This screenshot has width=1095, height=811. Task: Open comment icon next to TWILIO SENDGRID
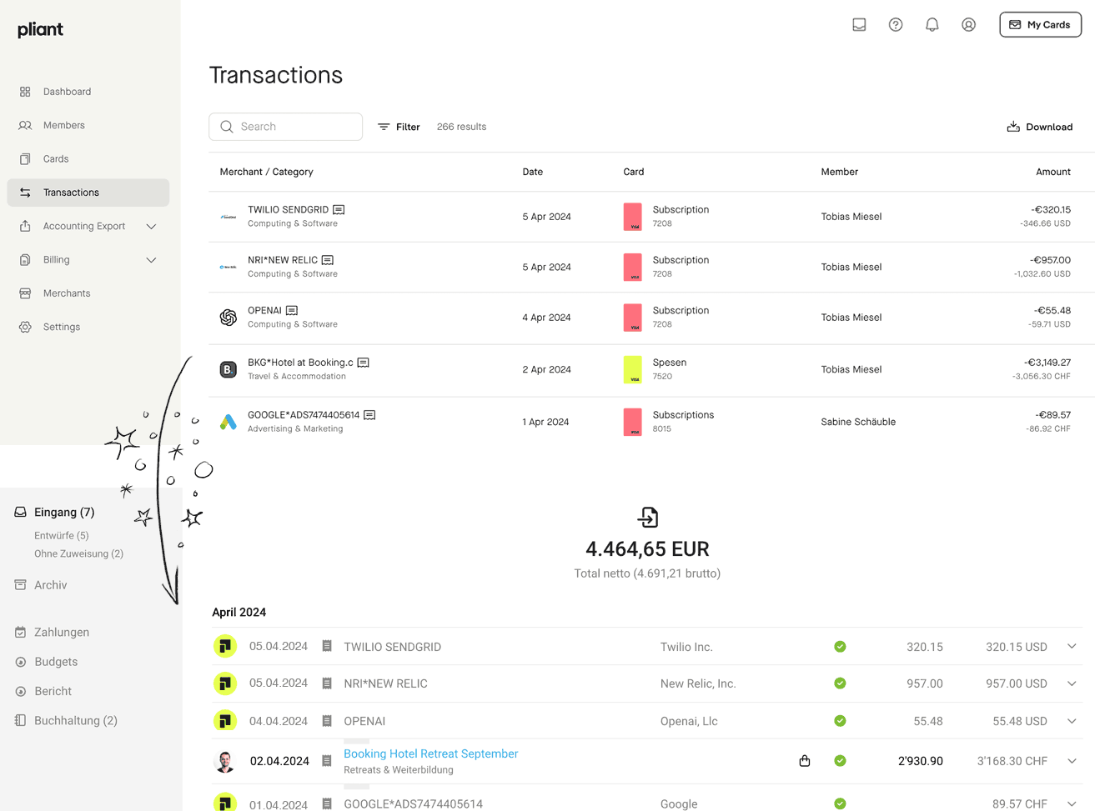pyautogui.click(x=339, y=210)
